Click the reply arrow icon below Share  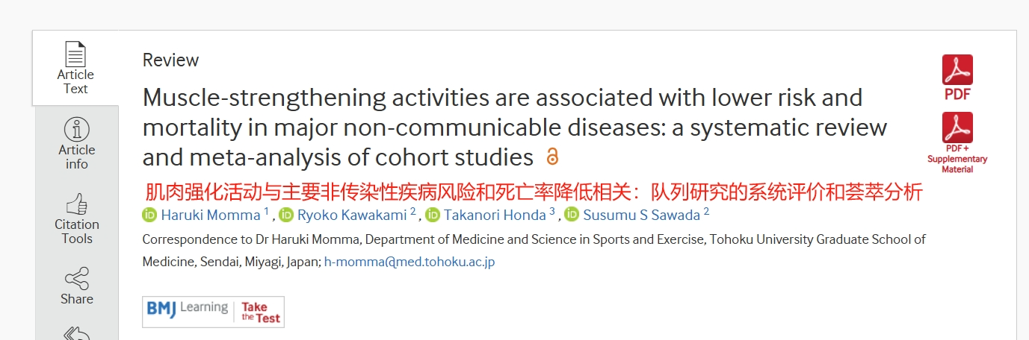pyautogui.click(x=76, y=333)
